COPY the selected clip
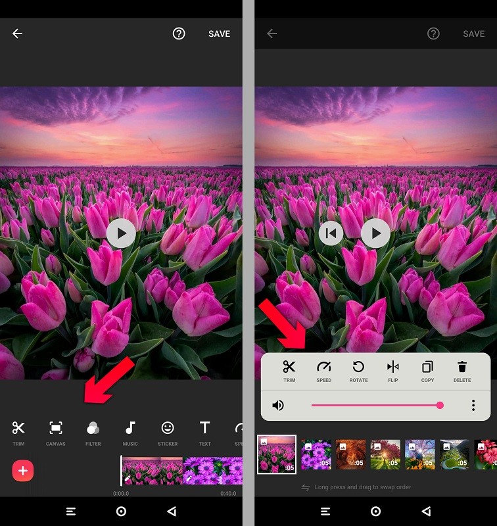This screenshot has height=526, width=497. [x=427, y=371]
